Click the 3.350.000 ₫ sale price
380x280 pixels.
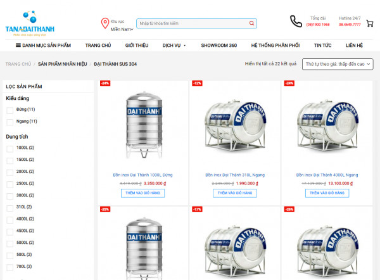[155, 184]
